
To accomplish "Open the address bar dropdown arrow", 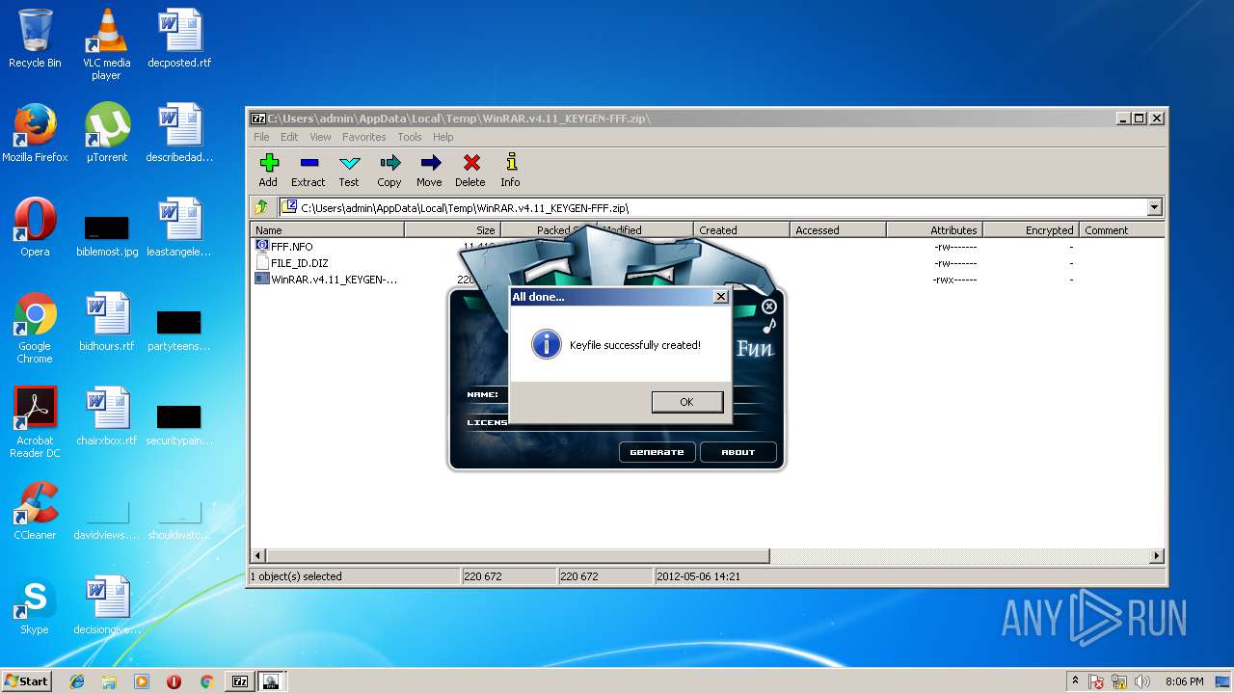I will [x=1154, y=207].
